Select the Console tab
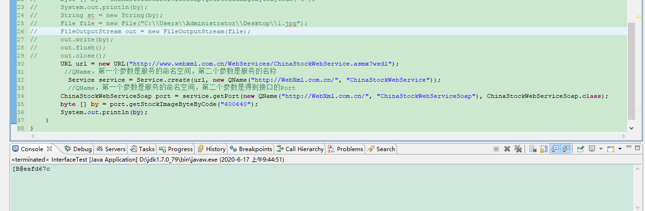645x211 pixels. click(x=32, y=149)
